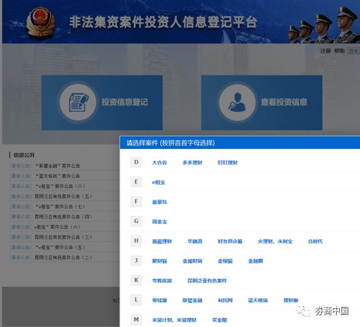Choose the 零钱罐 case
Screen dimensions: 360x327
(159, 300)
